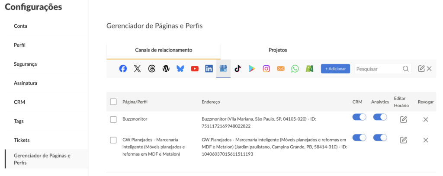Switch to the Projetos tab
Screen dimensions: 443x176
(278, 50)
